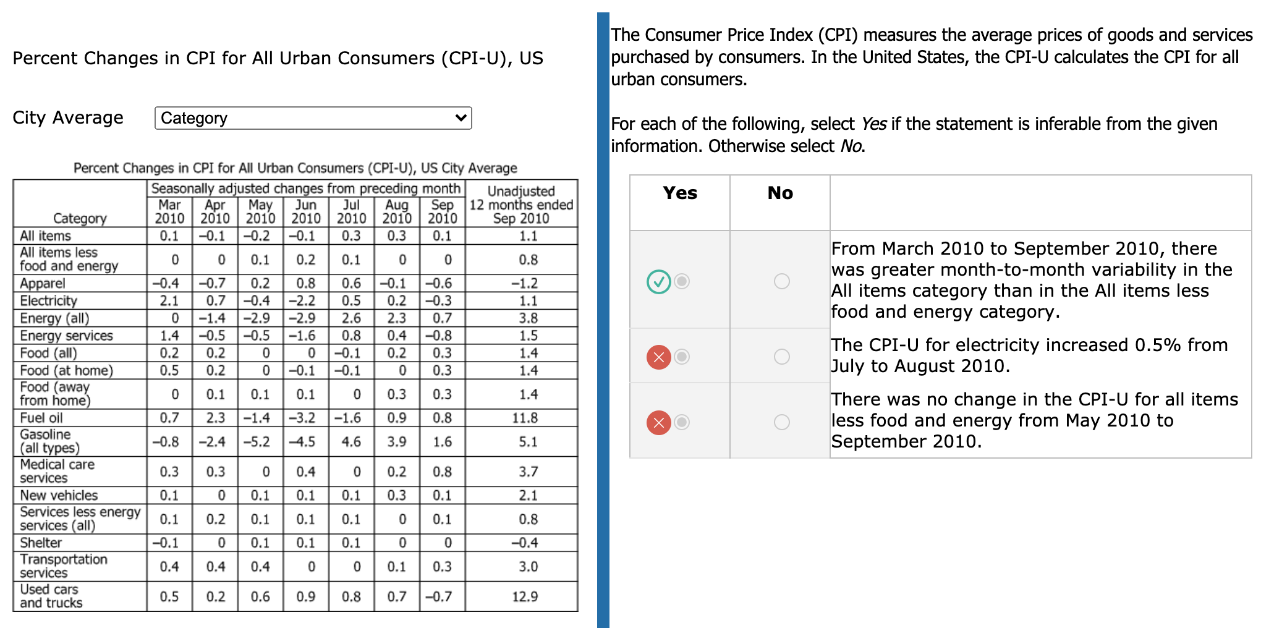Screen dimensions: 1261x628
Task: Click the Used cars and trucks row label
Action: click(51, 596)
